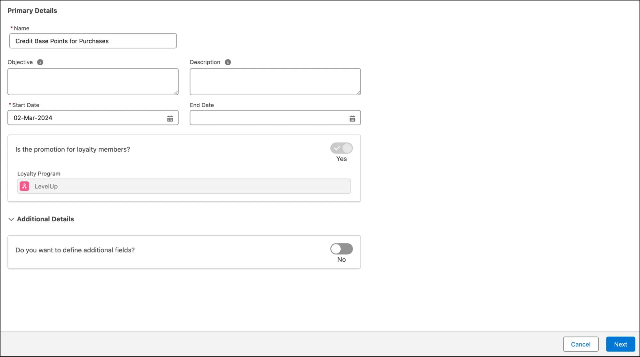
Task: Toggle the loyalty members promotion switch
Action: click(x=342, y=148)
